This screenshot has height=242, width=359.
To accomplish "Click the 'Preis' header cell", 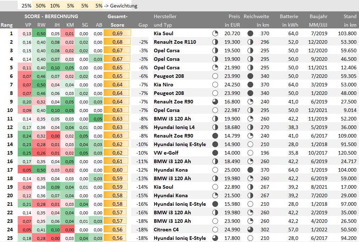I will tap(234, 16).
